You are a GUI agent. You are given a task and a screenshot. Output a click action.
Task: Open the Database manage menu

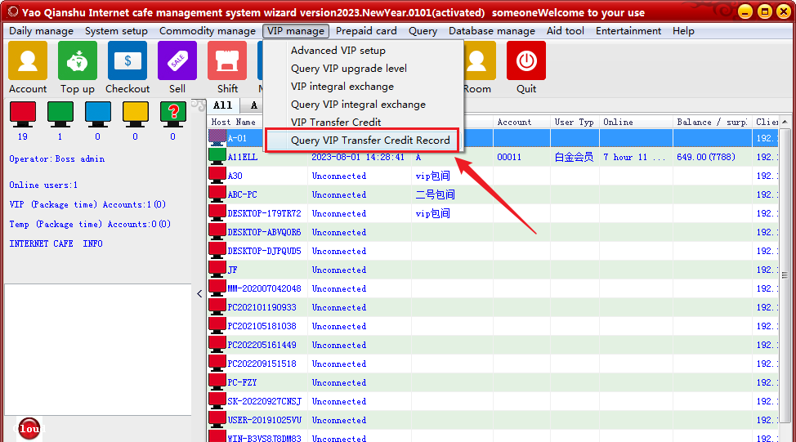pyautogui.click(x=491, y=31)
